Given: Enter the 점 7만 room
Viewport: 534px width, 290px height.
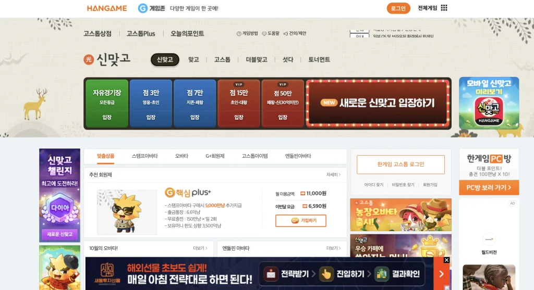Looking at the screenshot, I should (x=195, y=104).
